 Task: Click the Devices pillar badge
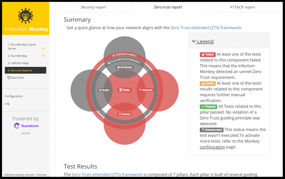124,114
